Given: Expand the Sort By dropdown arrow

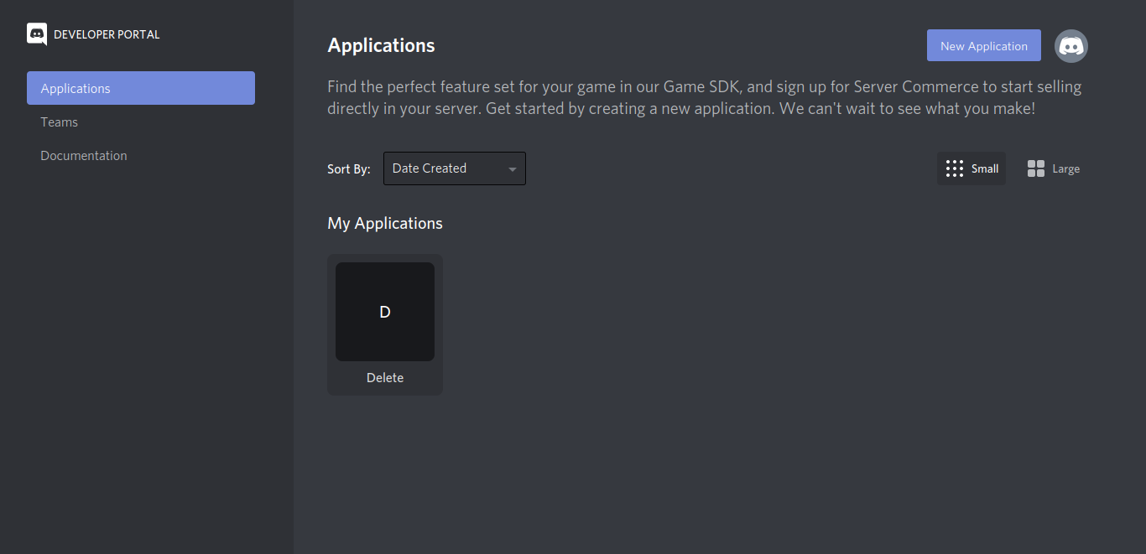Looking at the screenshot, I should (512, 169).
